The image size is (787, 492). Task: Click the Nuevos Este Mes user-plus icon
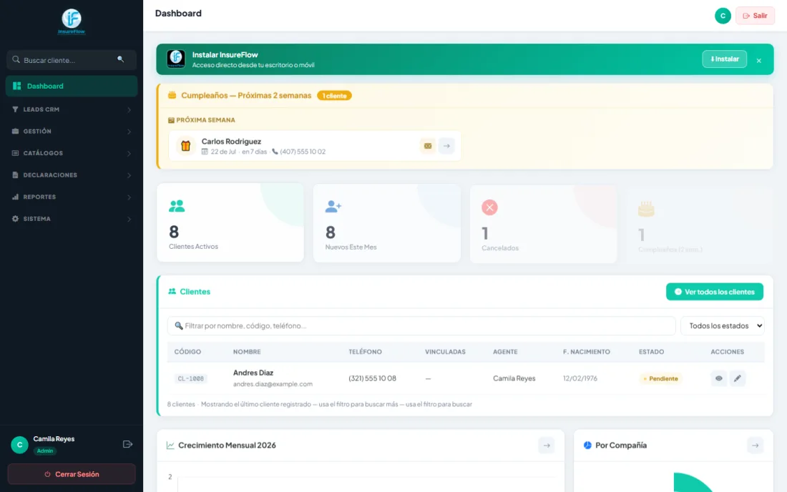(x=333, y=206)
